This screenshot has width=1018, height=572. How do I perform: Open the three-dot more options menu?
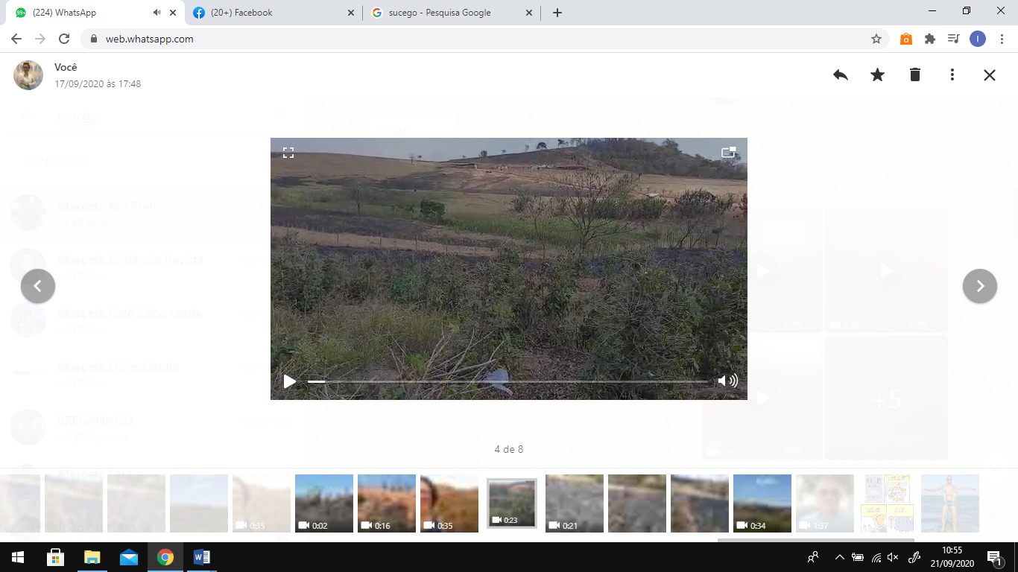point(952,74)
